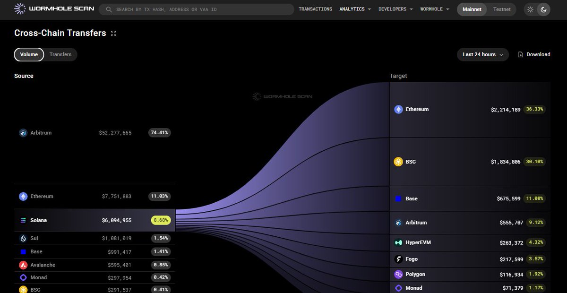This screenshot has width=567, height=293.
Task: Open the Analytics dropdown menu
Action: click(355, 9)
